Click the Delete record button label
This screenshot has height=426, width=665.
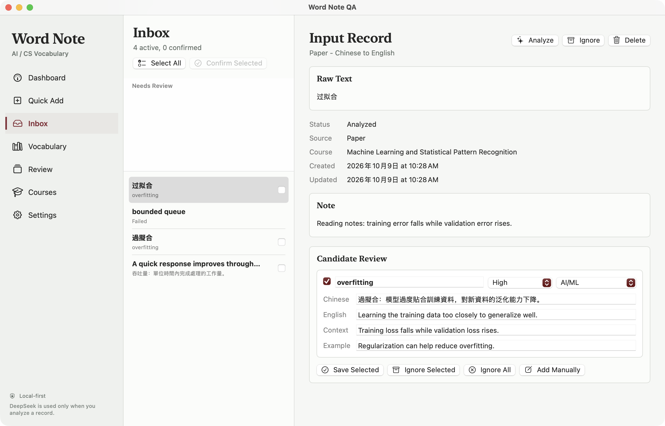pos(635,40)
